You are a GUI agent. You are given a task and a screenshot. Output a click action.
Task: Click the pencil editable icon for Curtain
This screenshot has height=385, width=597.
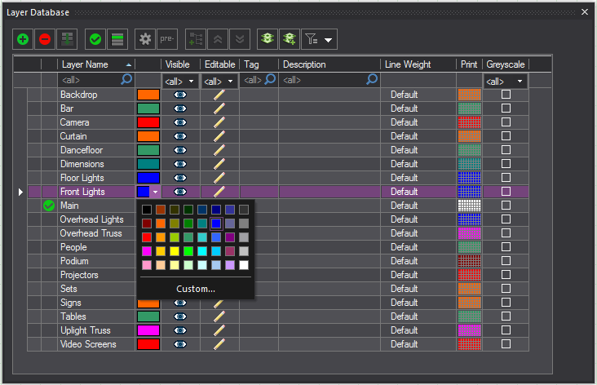(219, 136)
